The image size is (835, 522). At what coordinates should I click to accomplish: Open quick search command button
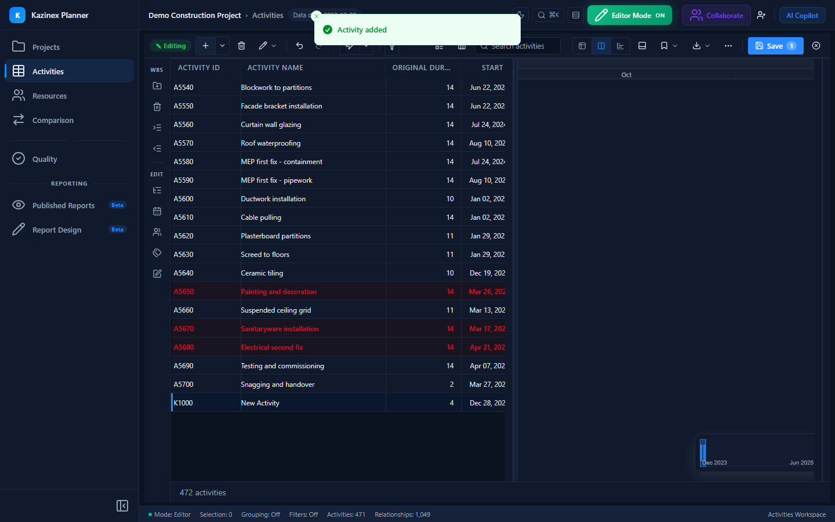click(x=548, y=15)
